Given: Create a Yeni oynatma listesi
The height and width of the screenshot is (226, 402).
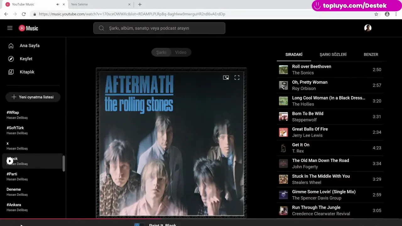Looking at the screenshot, I should (33, 97).
